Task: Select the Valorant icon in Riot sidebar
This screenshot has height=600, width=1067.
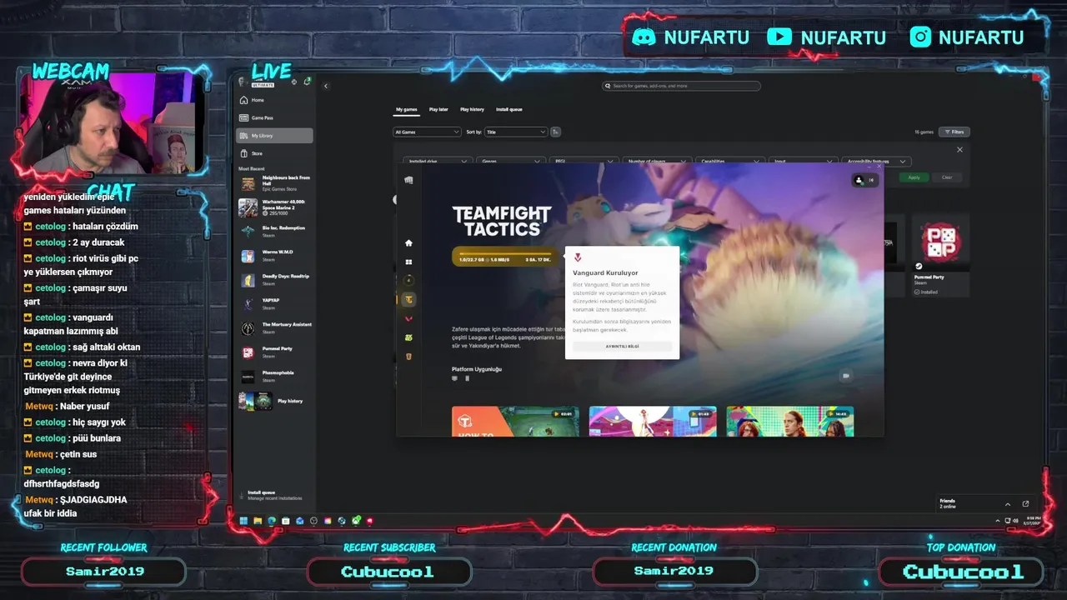Action: pyautogui.click(x=408, y=318)
